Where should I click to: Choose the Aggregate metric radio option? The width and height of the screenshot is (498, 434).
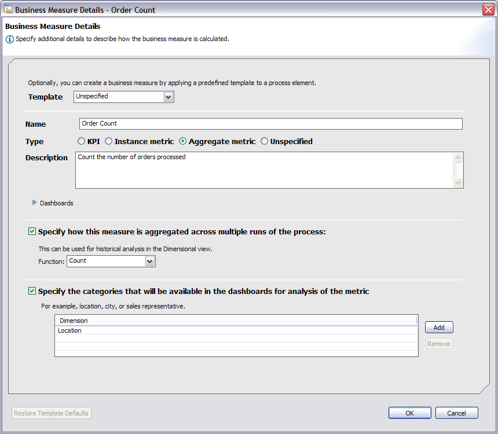coord(182,141)
